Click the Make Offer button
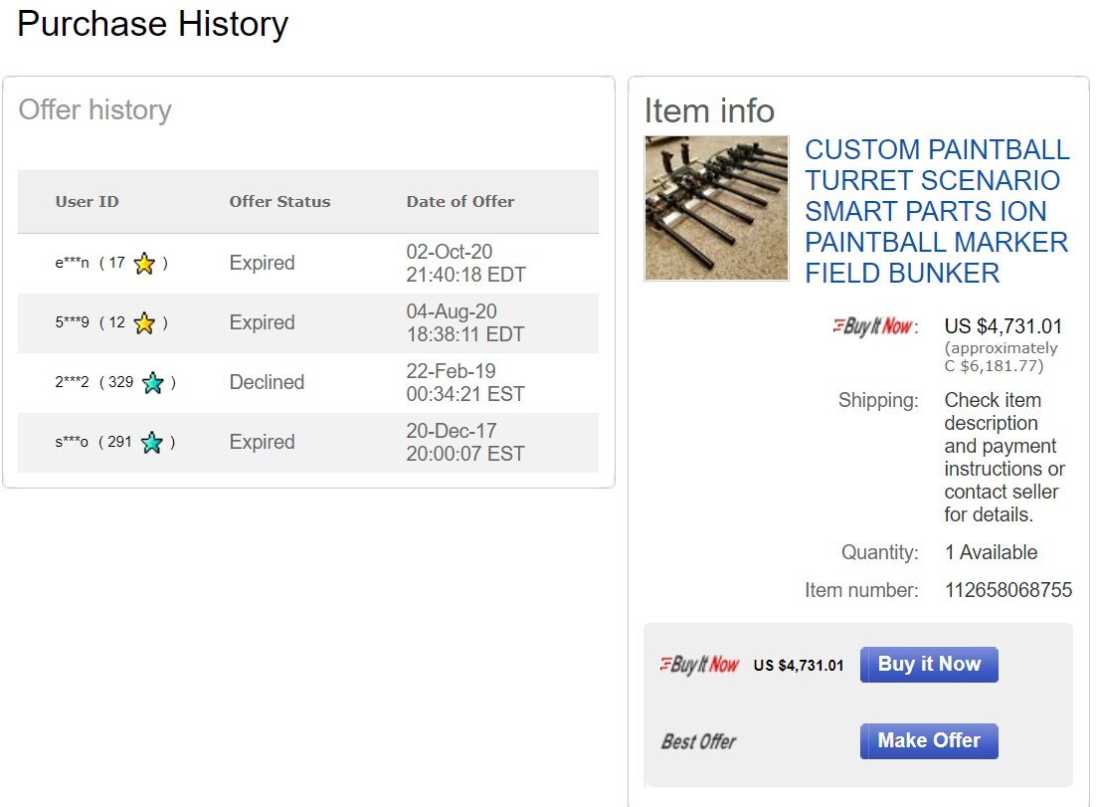This screenshot has height=807, width=1096. coord(929,741)
